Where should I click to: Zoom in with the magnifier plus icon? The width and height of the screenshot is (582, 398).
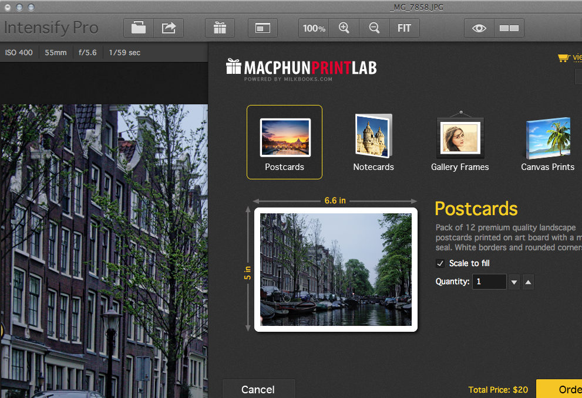344,28
